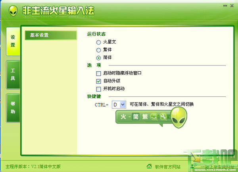
Task: Select the 繁体 radio option
Action: pos(98,50)
